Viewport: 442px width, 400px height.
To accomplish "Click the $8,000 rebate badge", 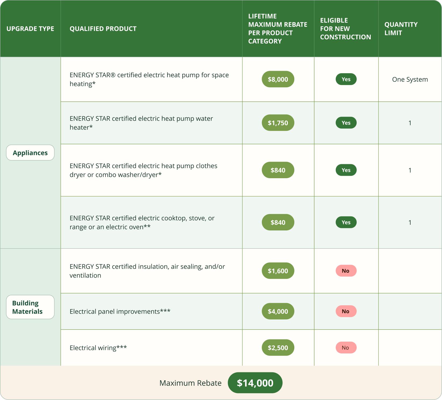I will [278, 79].
